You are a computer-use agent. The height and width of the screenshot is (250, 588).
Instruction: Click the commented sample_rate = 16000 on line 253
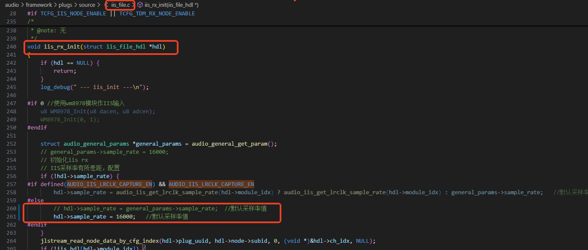(x=105, y=152)
